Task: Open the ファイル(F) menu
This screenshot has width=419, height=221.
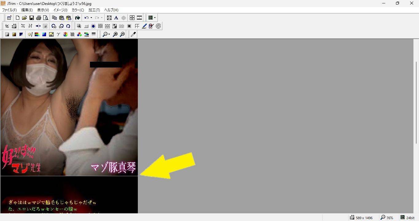Action: pos(10,10)
